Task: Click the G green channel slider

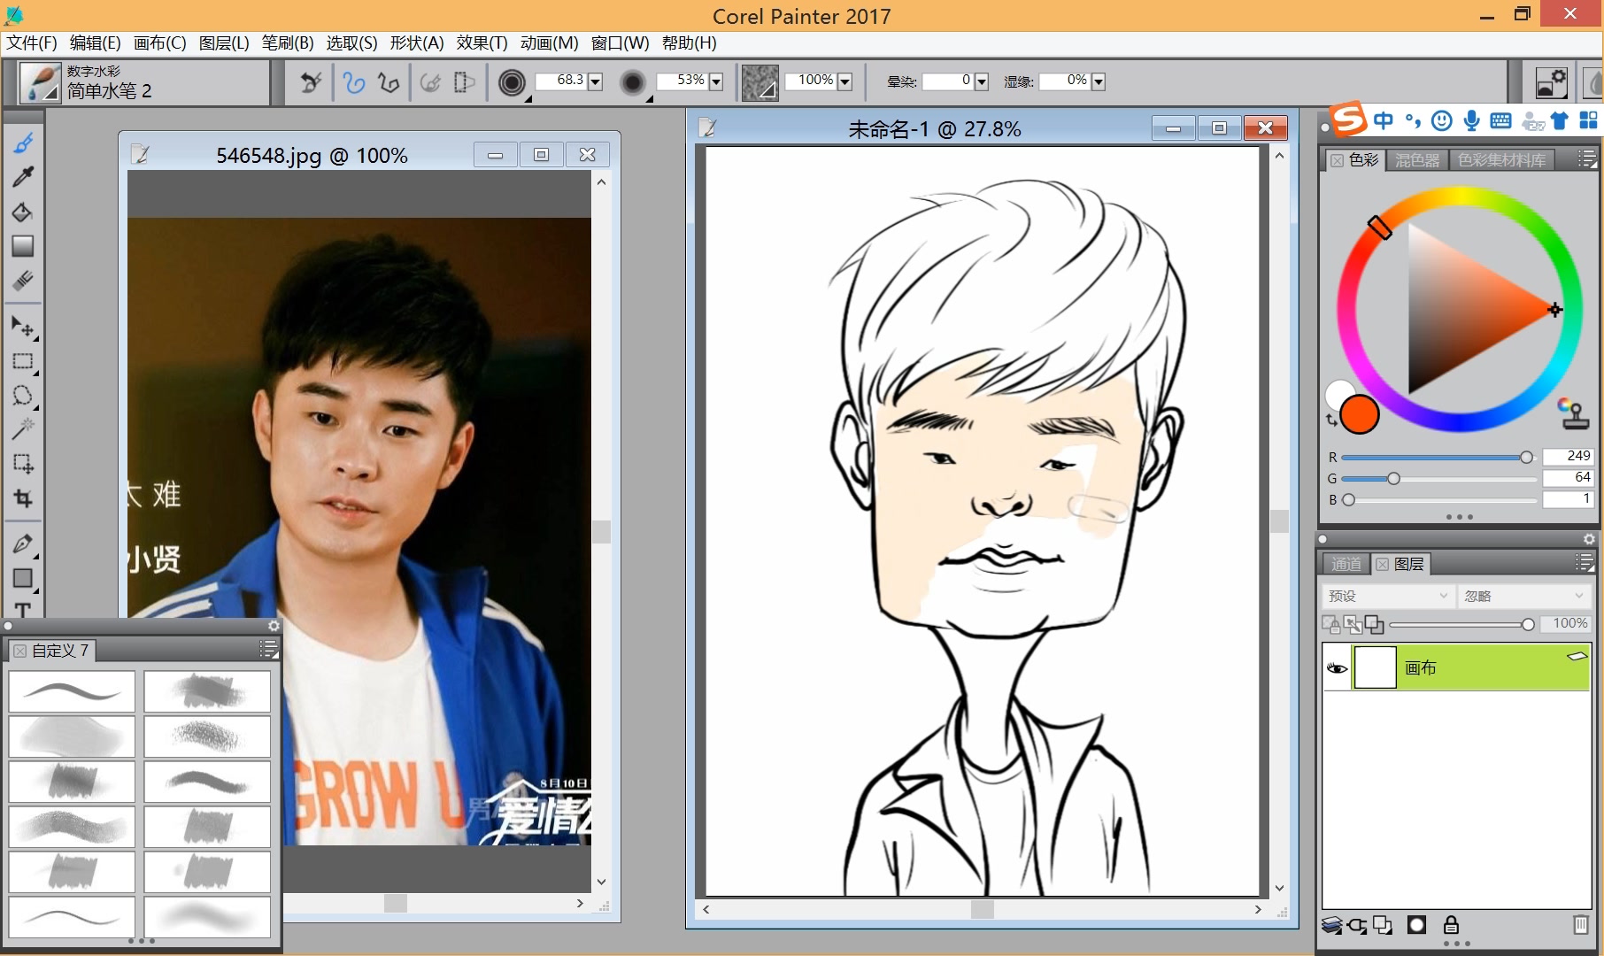Action: 1438,479
